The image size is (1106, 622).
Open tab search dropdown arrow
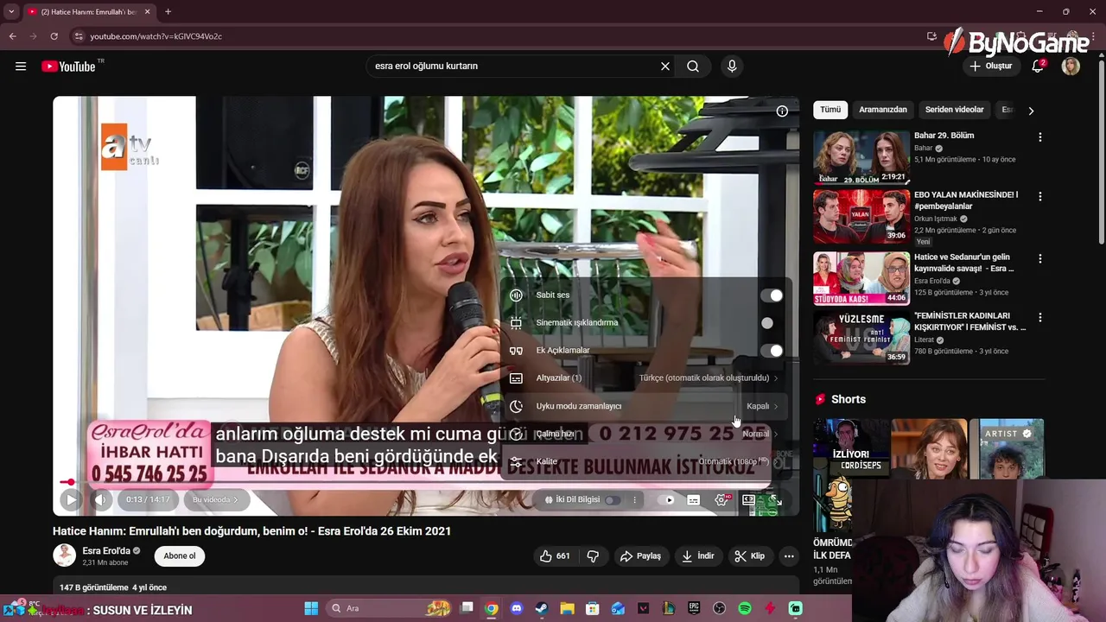pyautogui.click(x=11, y=12)
